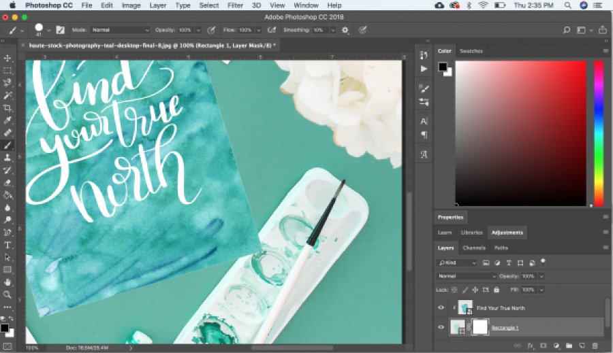Select the Crop tool
613x353 pixels.
tap(8, 107)
